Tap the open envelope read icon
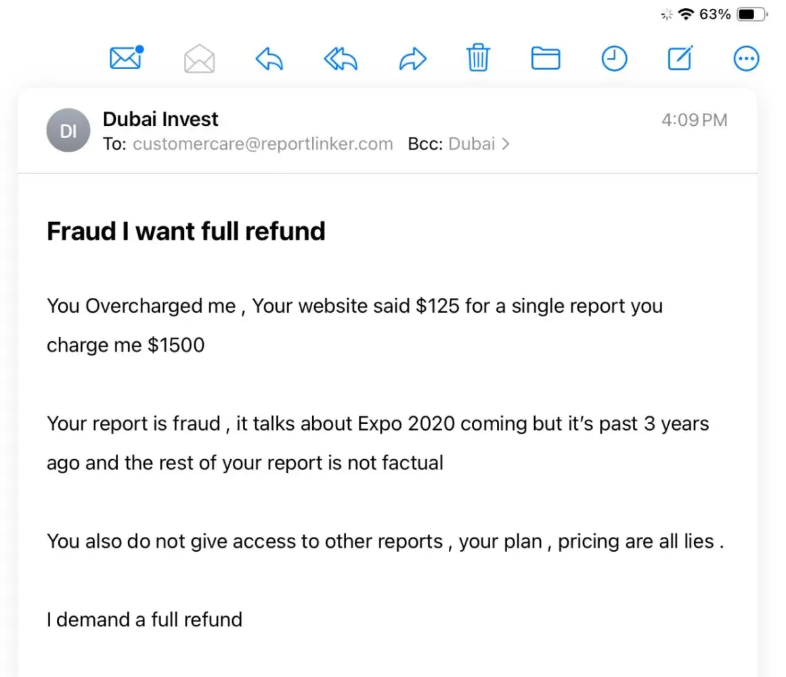786x677 pixels. point(199,59)
